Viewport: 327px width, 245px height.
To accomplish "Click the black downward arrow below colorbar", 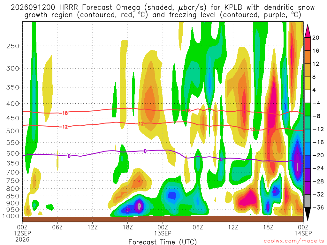I will (x=308, y=214).
